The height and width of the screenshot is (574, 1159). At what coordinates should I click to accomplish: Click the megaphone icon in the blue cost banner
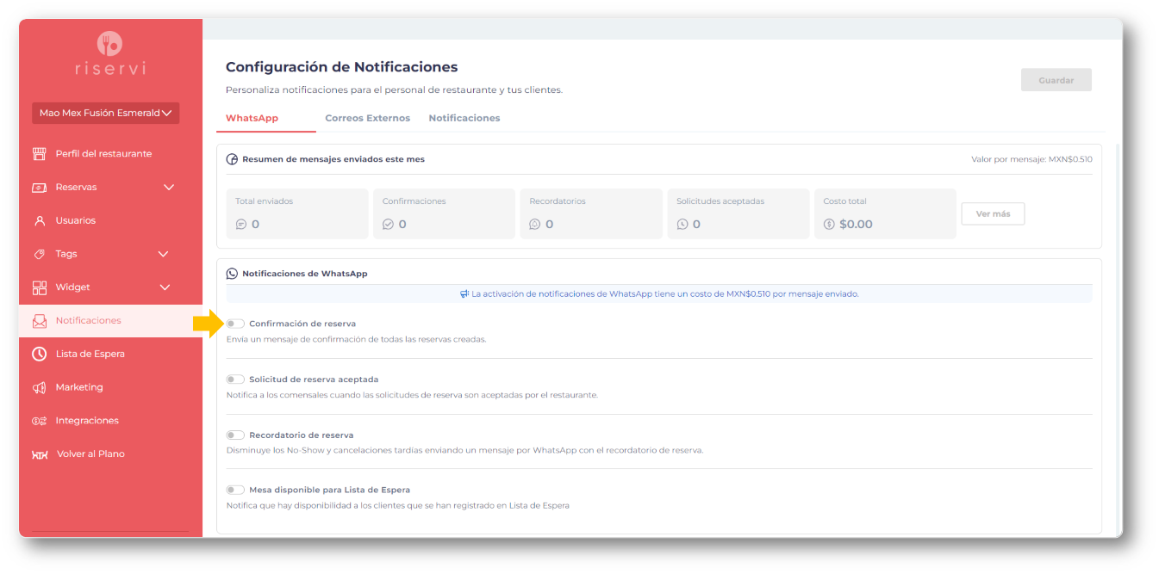point(465,293)
